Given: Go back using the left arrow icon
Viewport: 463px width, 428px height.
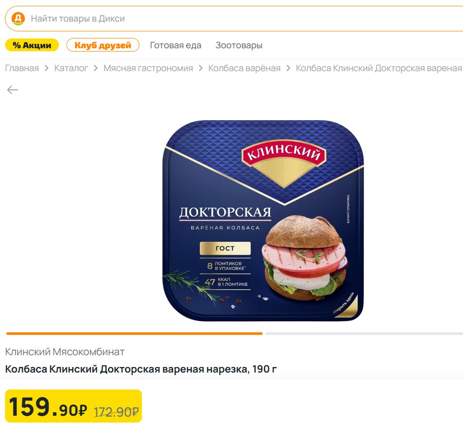Looking at the screenshot, I should tap(13, 89).
